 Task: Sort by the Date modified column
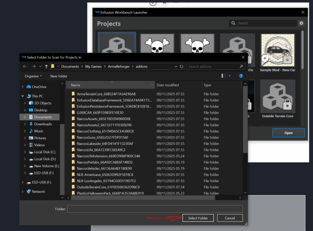click(x=168, y=85)
